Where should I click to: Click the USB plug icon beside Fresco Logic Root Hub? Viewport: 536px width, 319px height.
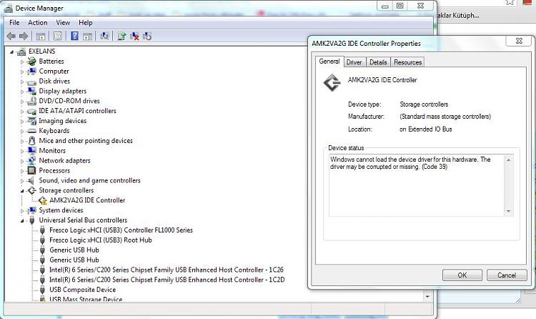[x=42, y=240]
